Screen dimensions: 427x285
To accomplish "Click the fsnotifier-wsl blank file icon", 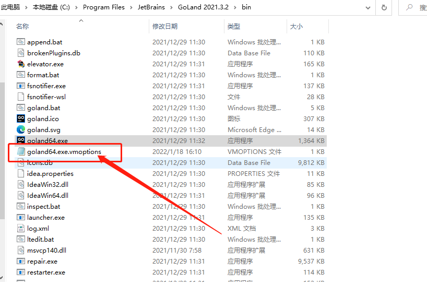I will (x=21, y=97).
